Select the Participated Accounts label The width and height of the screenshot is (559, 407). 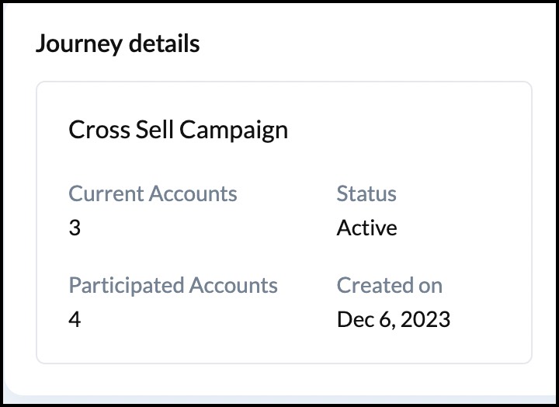pos(173,285)
